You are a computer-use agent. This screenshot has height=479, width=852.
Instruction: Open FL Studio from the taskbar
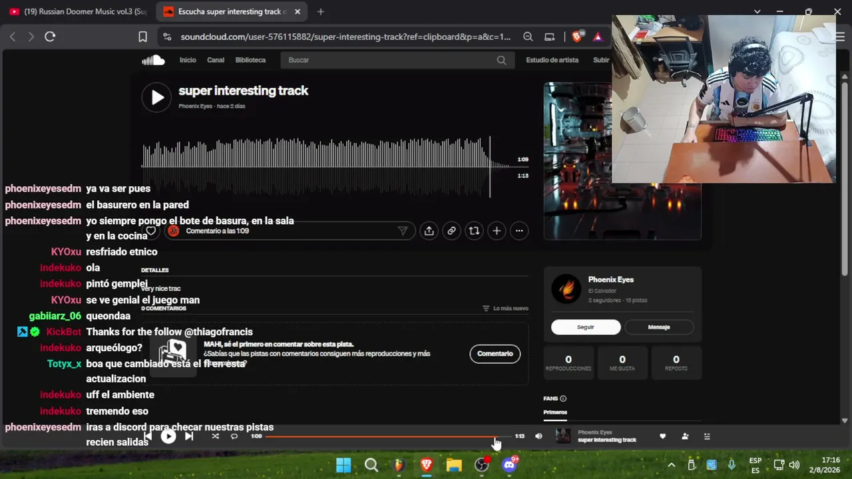399,465
